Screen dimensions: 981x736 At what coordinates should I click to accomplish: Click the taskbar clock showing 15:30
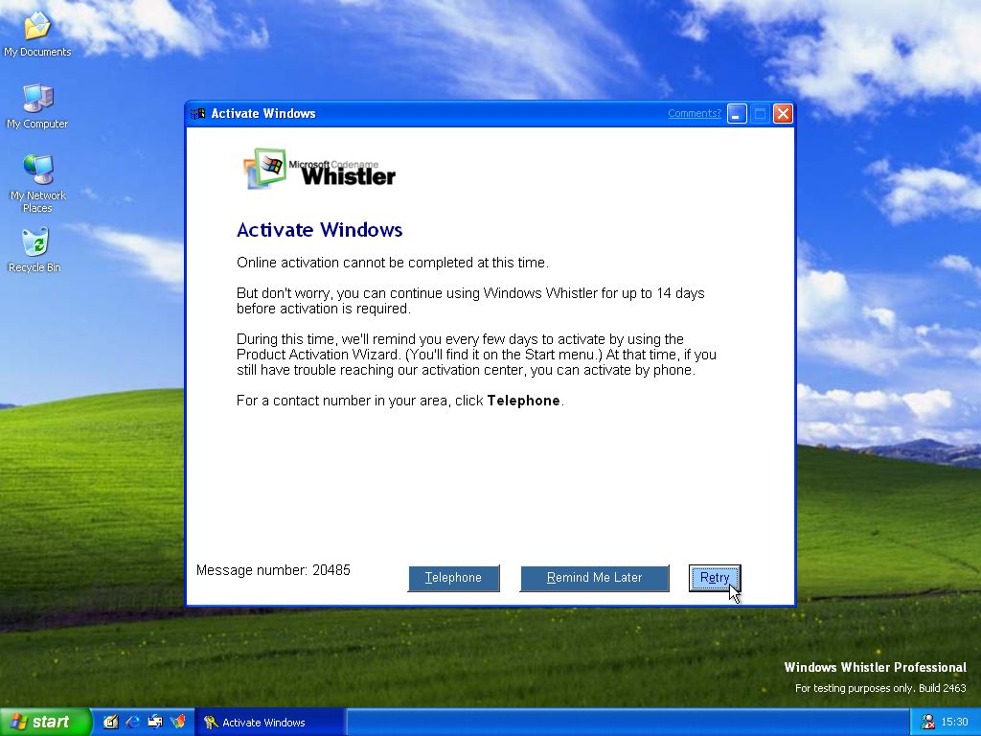coord(954,722)
